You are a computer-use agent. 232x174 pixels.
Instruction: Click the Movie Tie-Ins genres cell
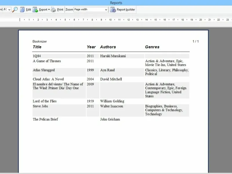coord(166,63)
